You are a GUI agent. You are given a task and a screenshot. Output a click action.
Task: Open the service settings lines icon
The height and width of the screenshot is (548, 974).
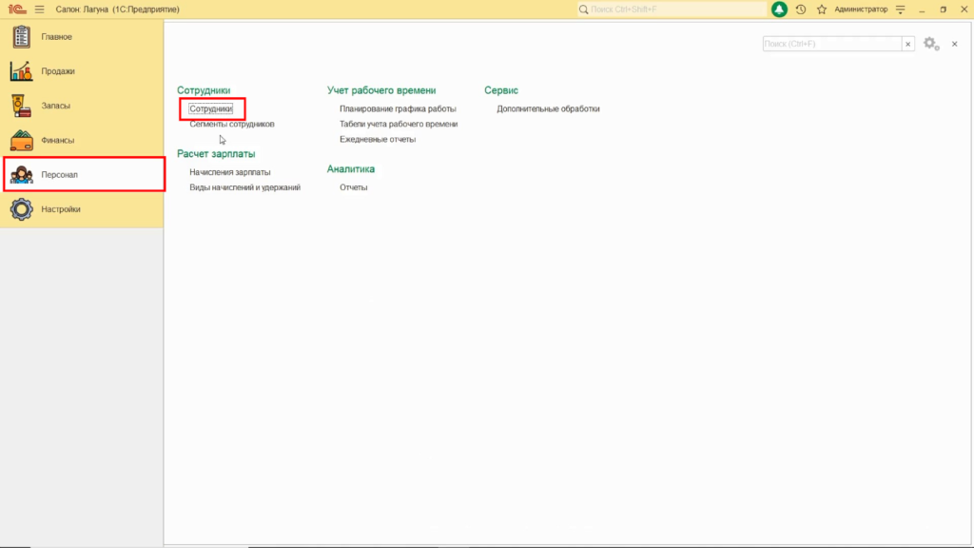coord(900,10)
